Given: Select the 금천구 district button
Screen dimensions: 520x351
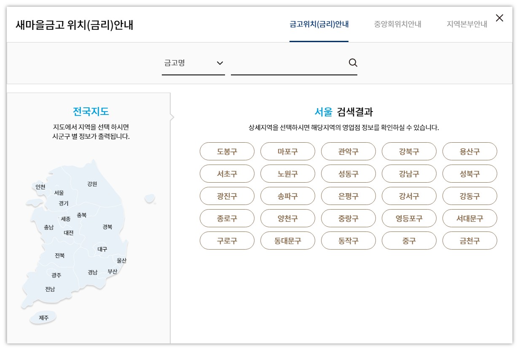Looking at the screenshot, I should [x=470, y=241].
